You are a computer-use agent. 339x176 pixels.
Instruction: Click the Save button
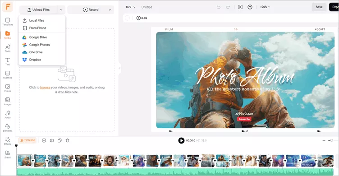[319, 7]
